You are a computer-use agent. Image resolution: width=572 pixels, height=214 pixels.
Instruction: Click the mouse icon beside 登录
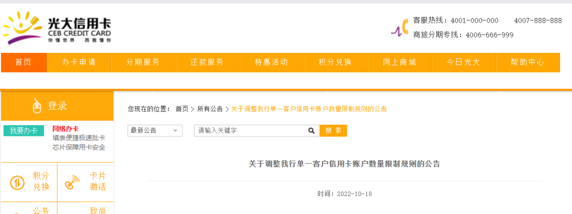(x=37, y=106)
